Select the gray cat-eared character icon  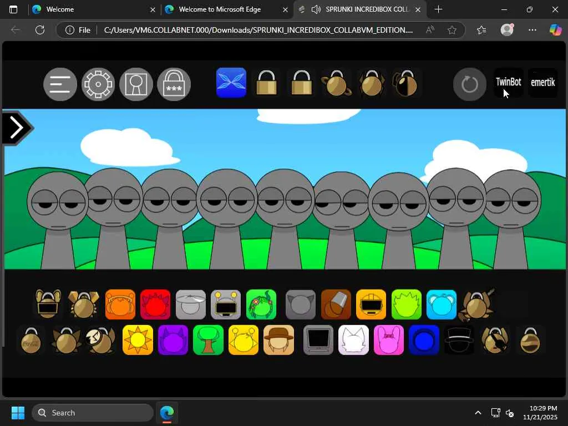click(x=301, y=305)
